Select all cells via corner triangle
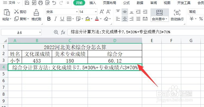This screenshot has width=204, height=107. (x=5, y=41)
